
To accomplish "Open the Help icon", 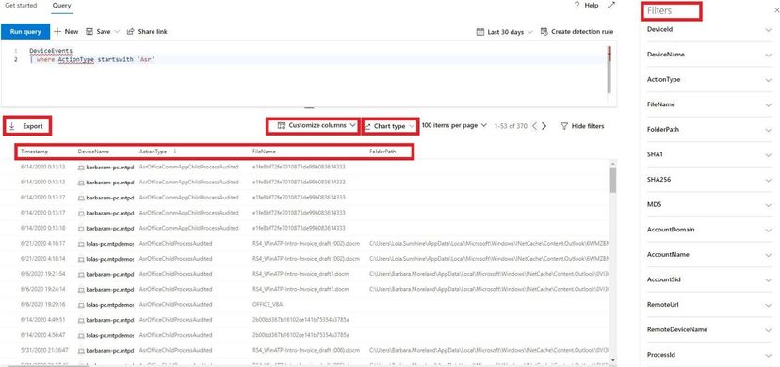I will click(x=577, y=6).
